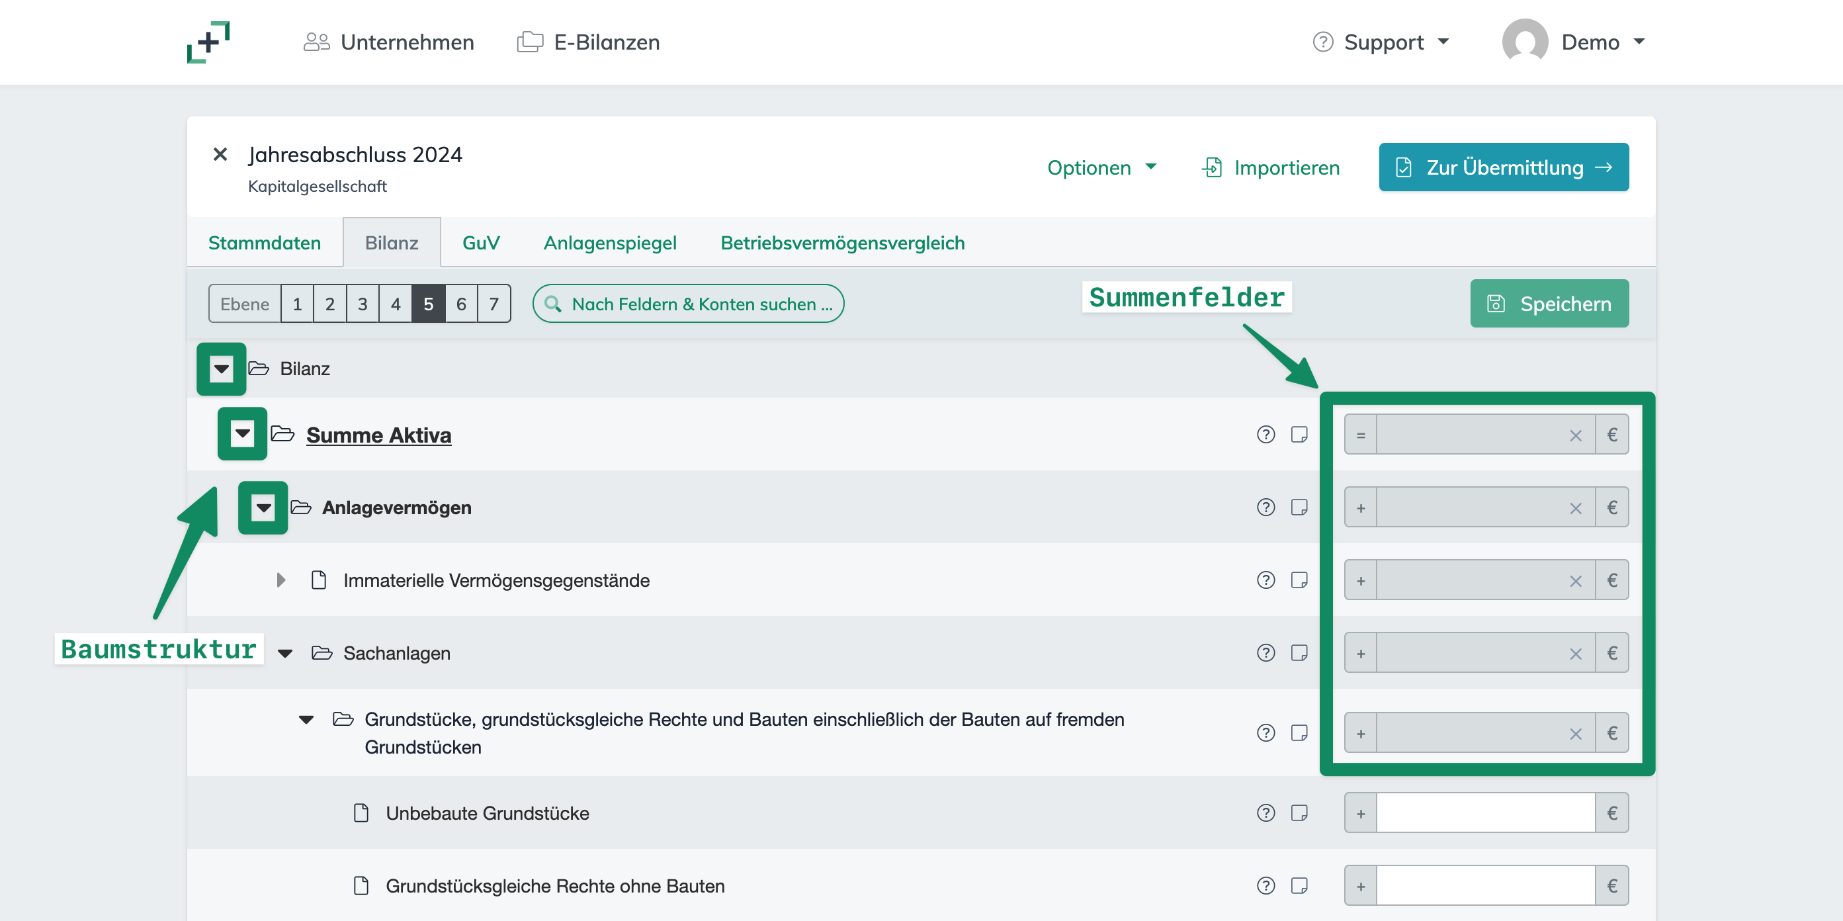
Task: Click the app logo in header
Action: pyautogui.click(x=208, y=42)
